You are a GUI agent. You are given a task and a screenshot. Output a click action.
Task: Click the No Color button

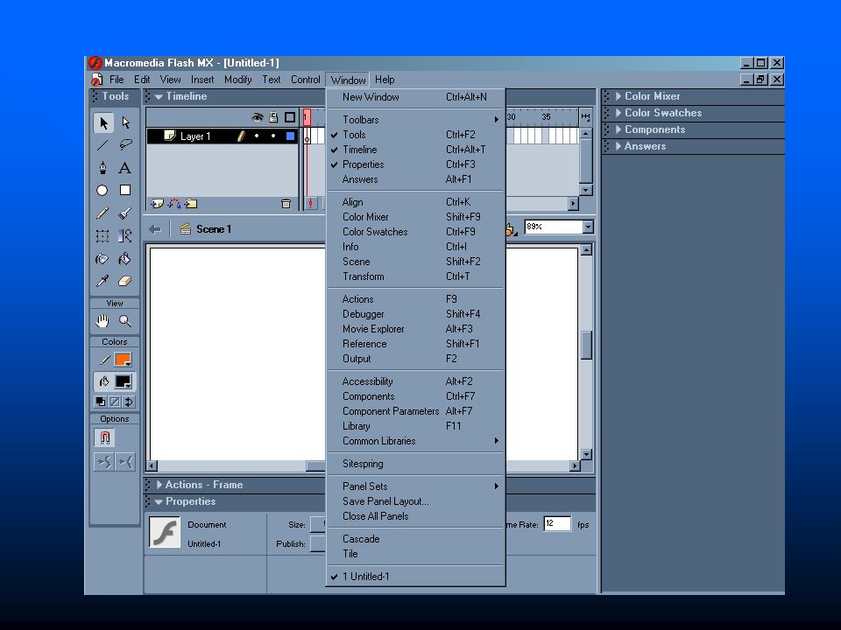(115, 402)
